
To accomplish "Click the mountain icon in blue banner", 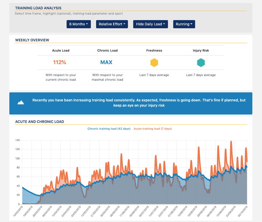I will click(21, 102).
